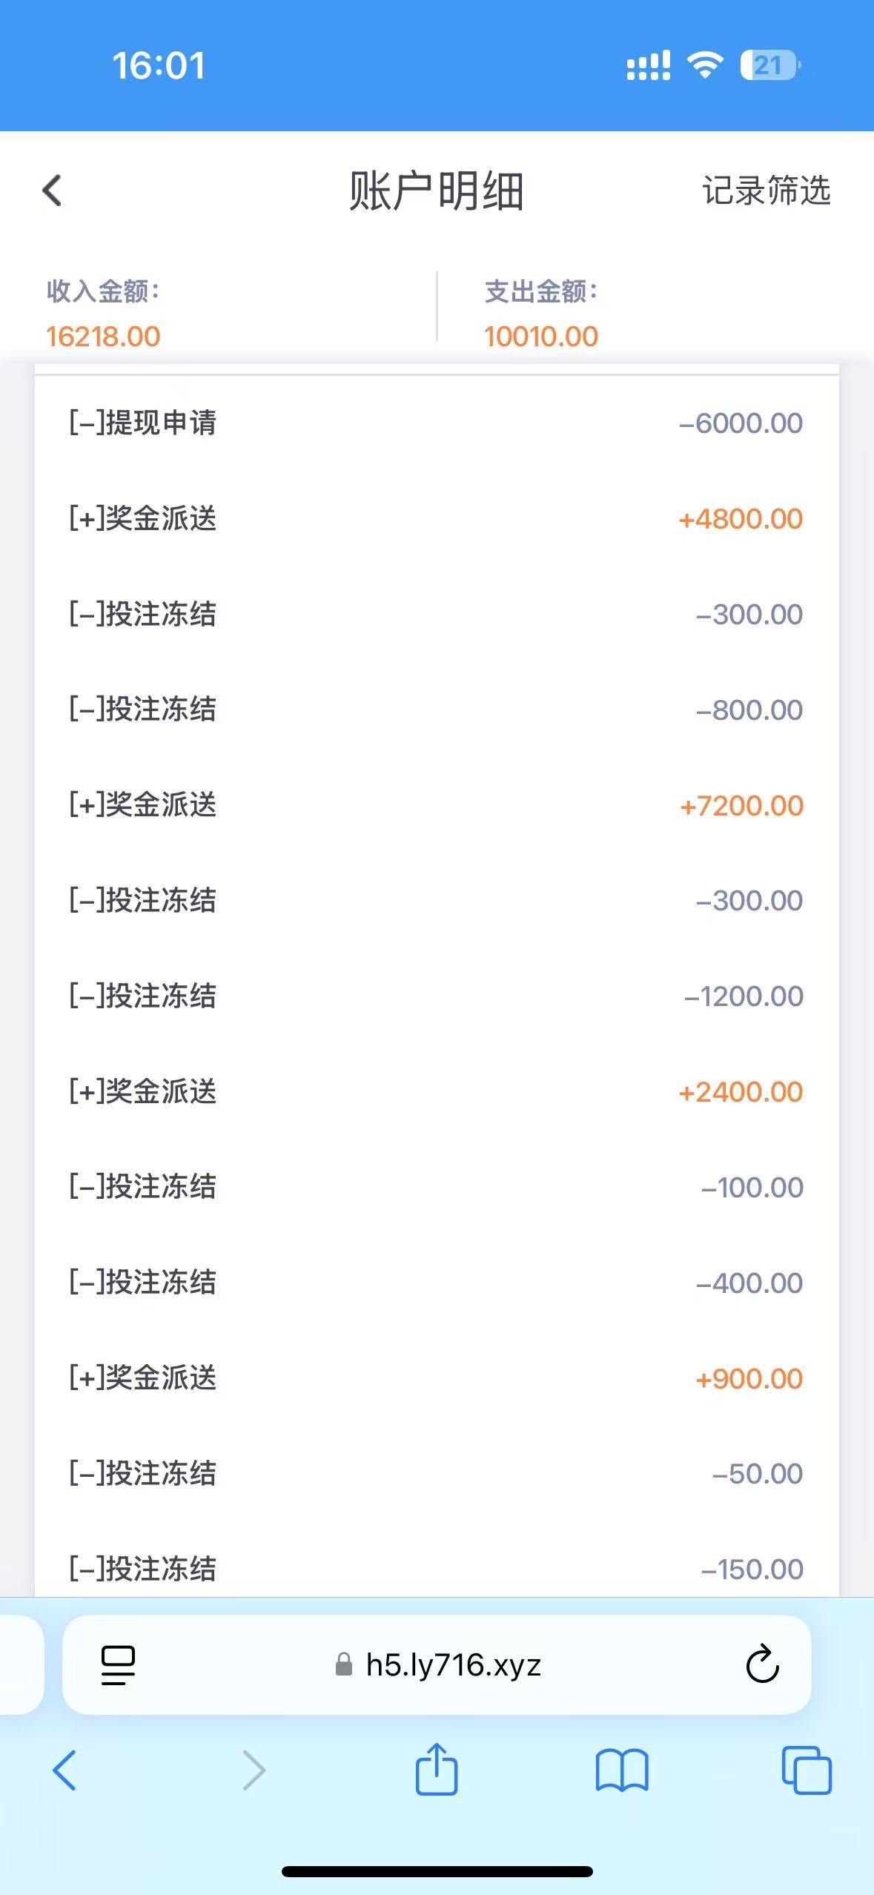
Task: Tap the 投注冻结 -1200.00 record
Action: 436,996
